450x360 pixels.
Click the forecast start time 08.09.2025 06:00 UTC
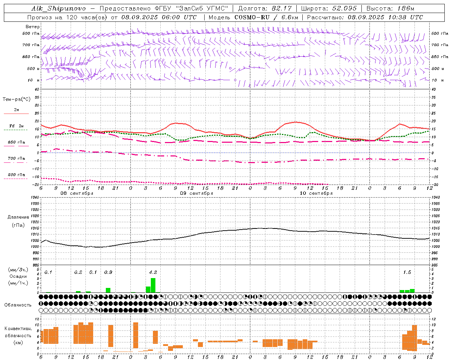click(159, 17)
